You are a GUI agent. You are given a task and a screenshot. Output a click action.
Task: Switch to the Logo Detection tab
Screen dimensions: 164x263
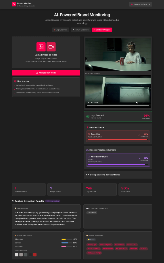[60, 30]
